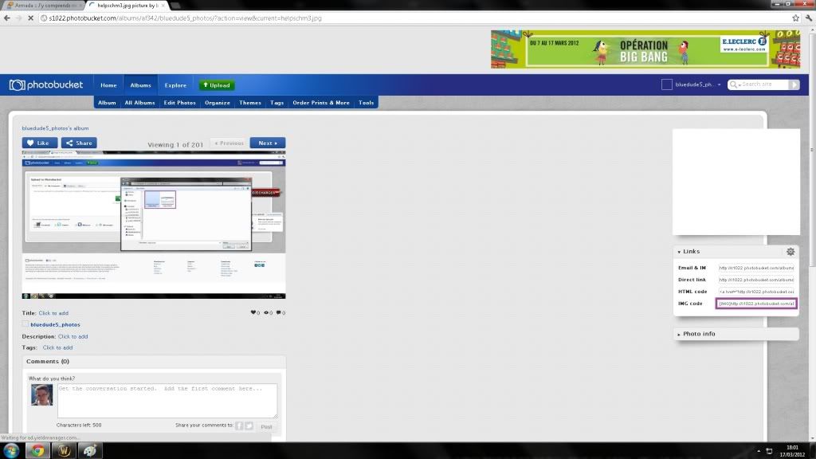
Task: Open the Albums menu
Action: [140, 85]
